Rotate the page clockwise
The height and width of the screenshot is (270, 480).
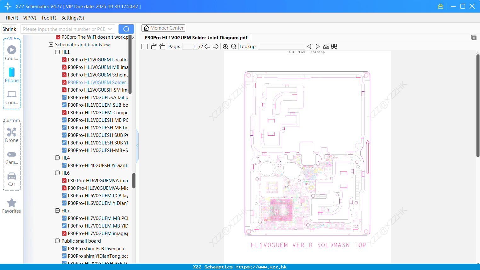[x=162, y=47]
